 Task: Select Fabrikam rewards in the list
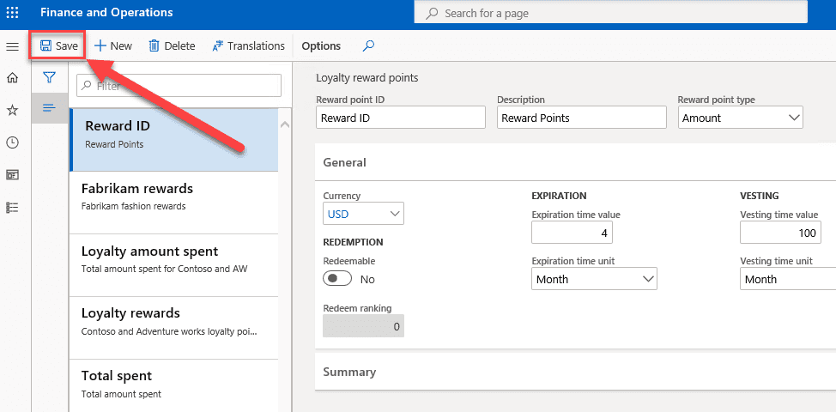click(174, 203)
